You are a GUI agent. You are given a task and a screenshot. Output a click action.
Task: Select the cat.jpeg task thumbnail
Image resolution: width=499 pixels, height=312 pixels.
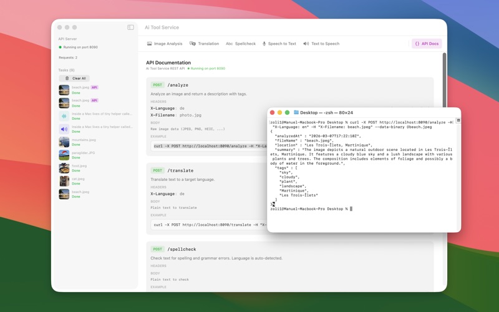(x=64, y=181)
